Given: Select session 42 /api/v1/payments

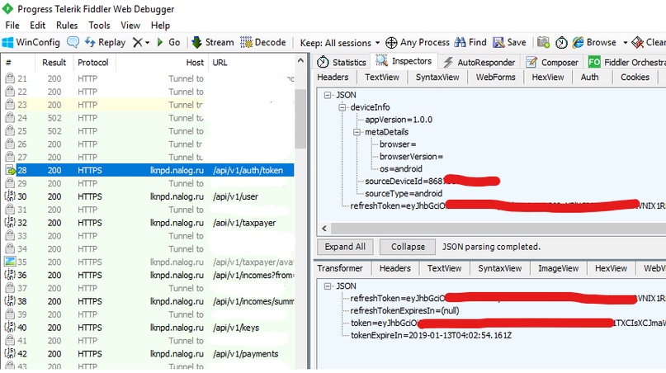Looking at the screenshot, I should point(149,354).
